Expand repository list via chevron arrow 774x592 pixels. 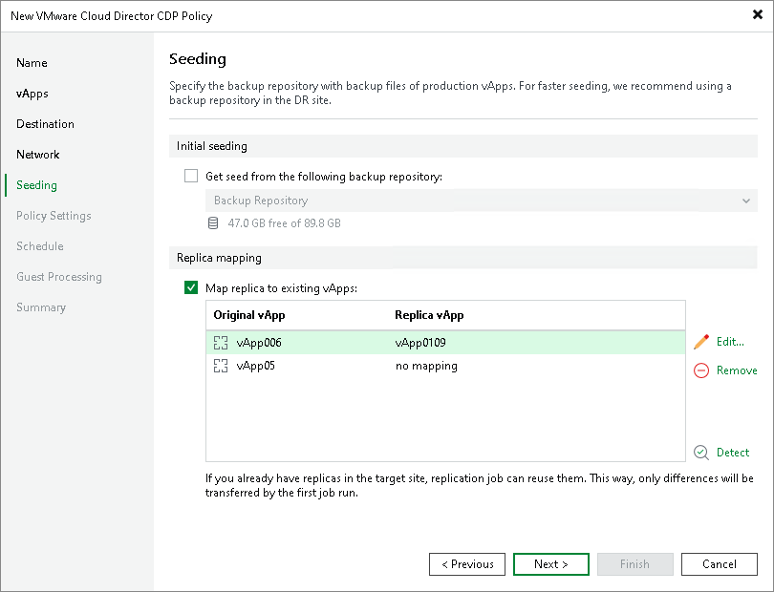click(x=746, y=201)
